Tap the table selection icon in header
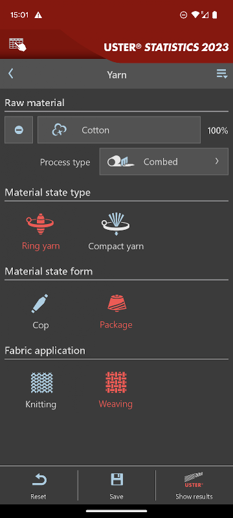The image size is (233, 518). [17, 45]
